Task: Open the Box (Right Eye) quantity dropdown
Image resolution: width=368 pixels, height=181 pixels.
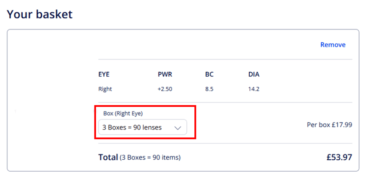Action: click(x=143, y=127)
